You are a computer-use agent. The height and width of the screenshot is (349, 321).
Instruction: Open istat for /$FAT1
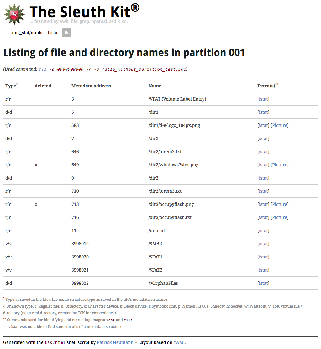[x=263, y=257]
